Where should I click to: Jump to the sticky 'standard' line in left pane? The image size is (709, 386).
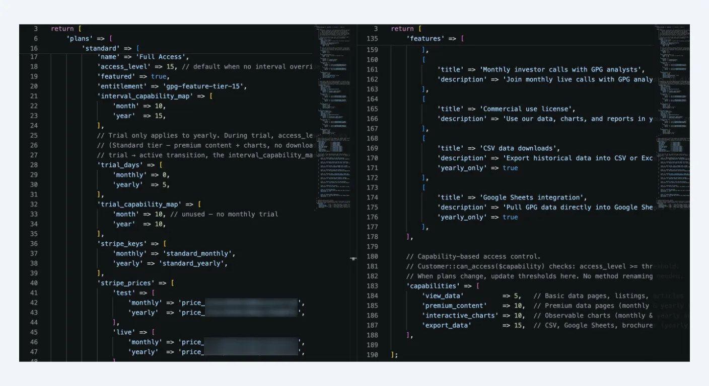(101, 48)
